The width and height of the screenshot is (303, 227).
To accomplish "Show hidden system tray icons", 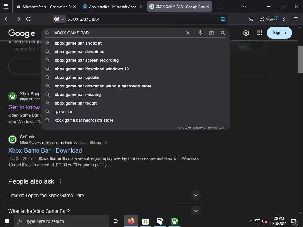I will [250, 221].
